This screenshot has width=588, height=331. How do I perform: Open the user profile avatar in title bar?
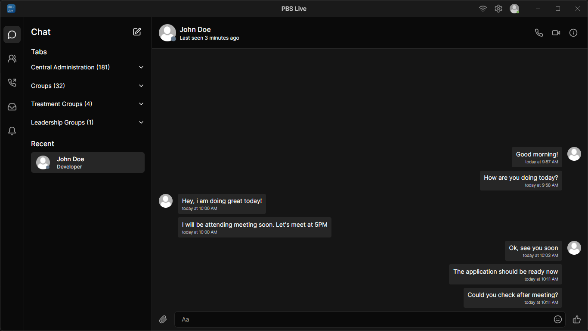(514, 9)
